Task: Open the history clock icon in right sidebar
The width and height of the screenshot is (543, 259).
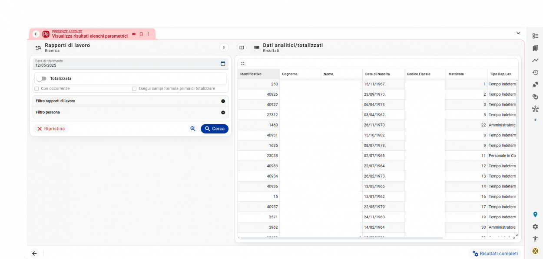Action: [535, 72]
